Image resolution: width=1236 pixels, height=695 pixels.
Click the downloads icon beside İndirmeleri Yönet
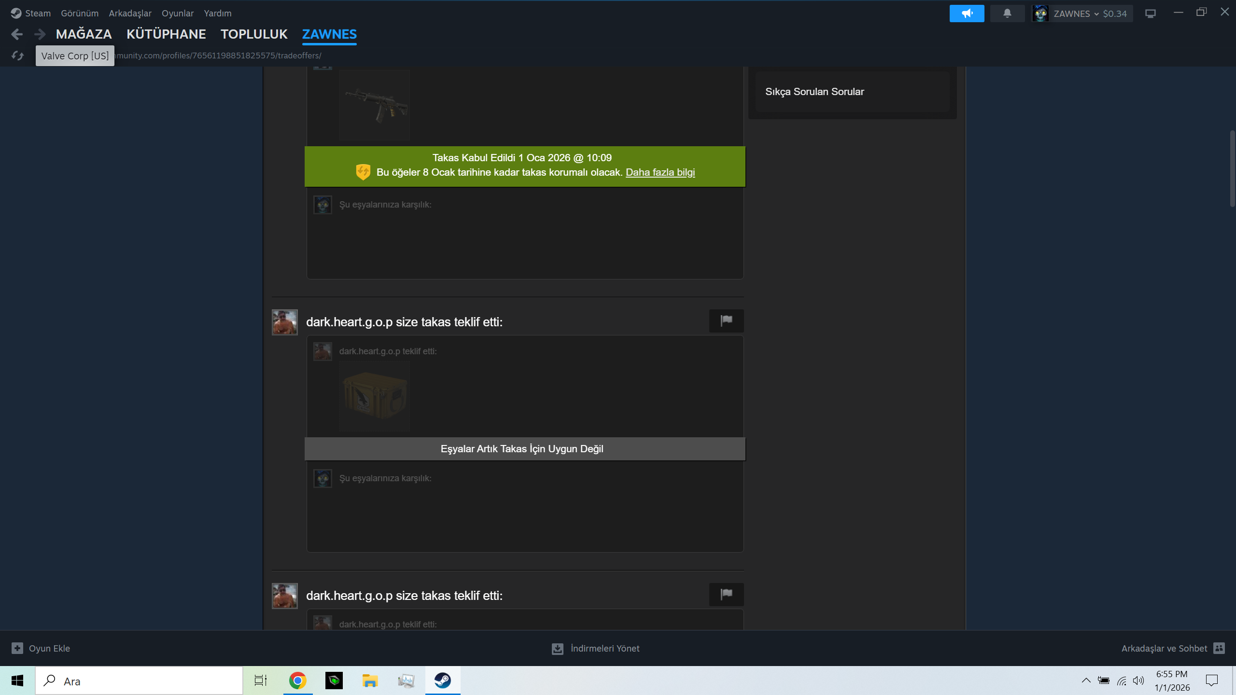click(x=558, y=649)
